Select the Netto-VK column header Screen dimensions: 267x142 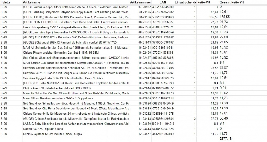(204, 2)
